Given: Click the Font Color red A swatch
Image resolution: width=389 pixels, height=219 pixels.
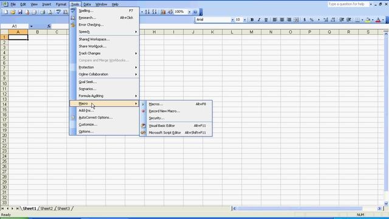Looking at the screenshot, I should (x=378, y=19).
